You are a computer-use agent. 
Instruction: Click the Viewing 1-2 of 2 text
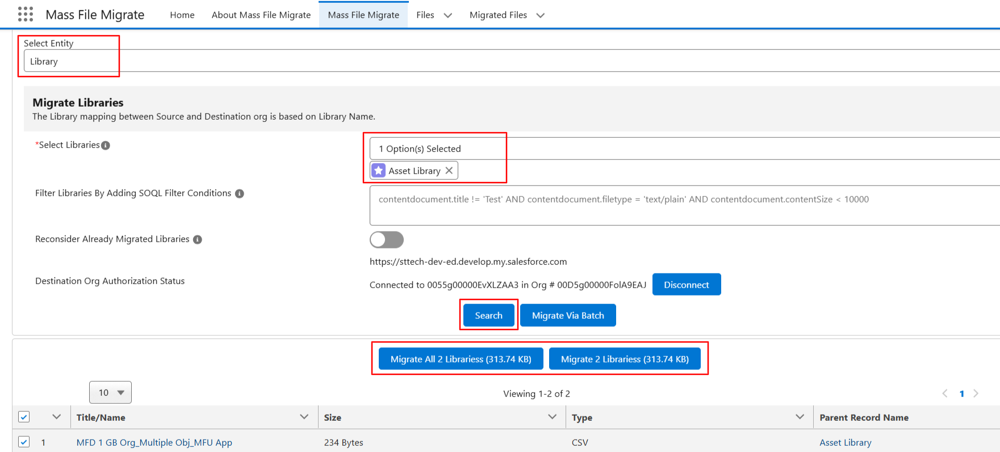tap(537, 394)
